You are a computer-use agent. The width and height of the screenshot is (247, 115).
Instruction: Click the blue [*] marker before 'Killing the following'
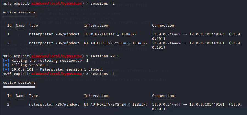click(x=6, y=61)
